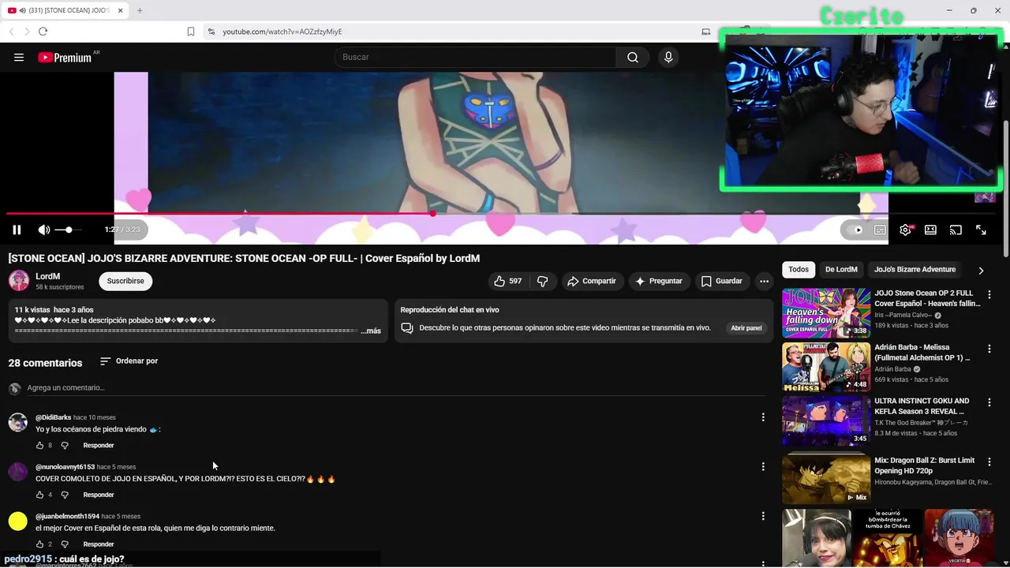1010x568 pixels.
Task: Save the video with Guardar
Action: point(721,281)
